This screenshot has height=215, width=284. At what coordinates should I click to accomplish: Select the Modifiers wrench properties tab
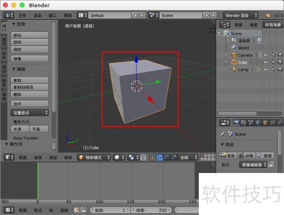279,123
